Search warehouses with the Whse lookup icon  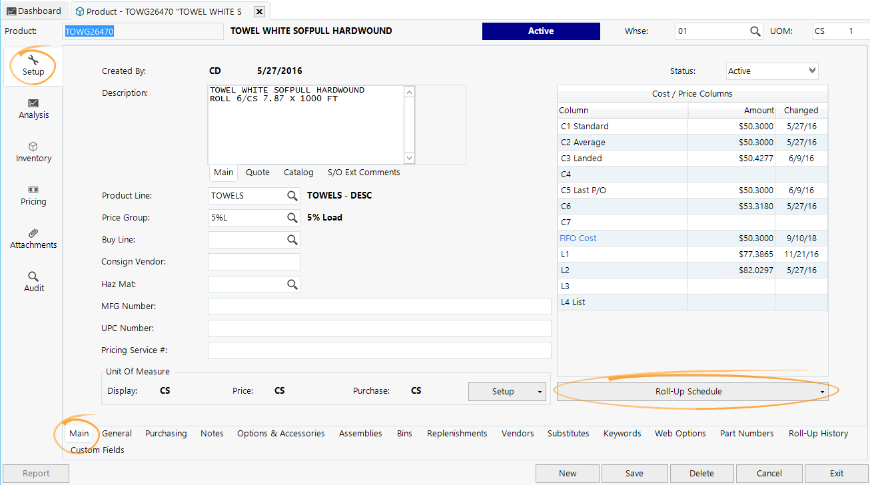pyautogui.click(x=755, y=31)
